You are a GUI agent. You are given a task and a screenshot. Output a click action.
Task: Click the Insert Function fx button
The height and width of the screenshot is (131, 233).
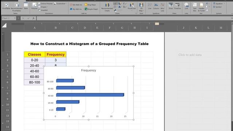(x=33, y=18)
